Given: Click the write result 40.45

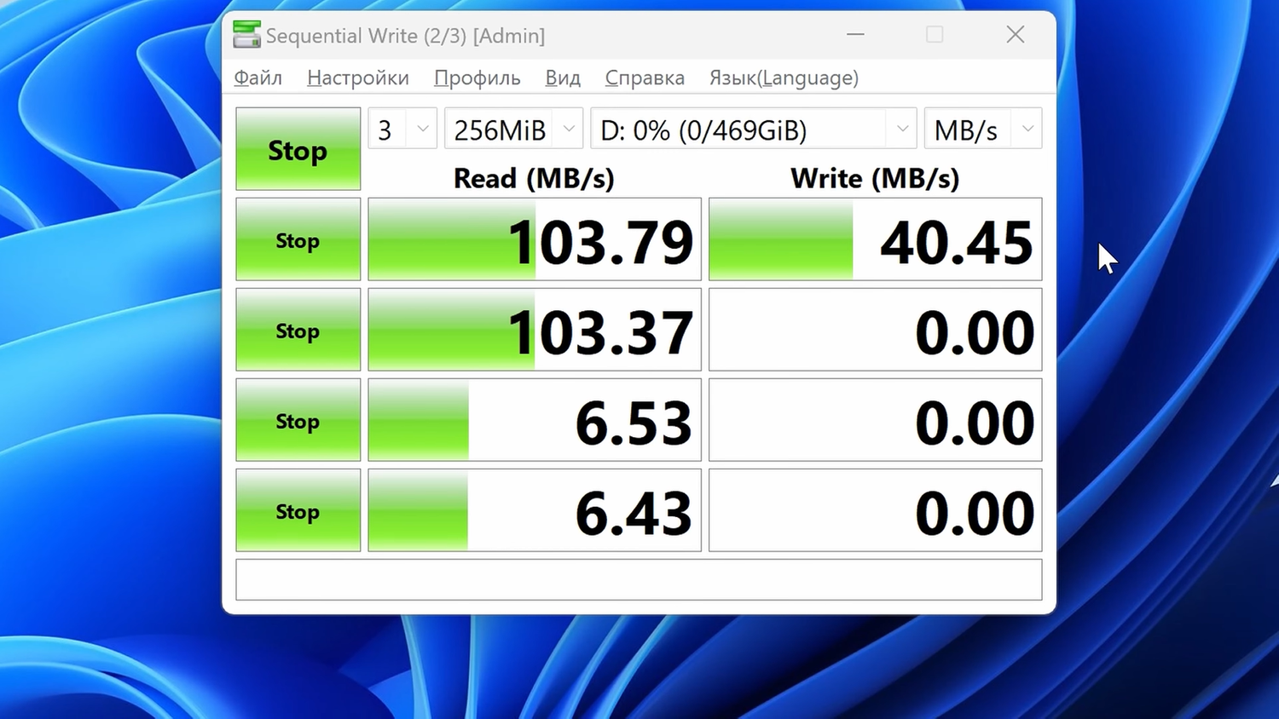Looking at the screenshot, I should [876, 239].
